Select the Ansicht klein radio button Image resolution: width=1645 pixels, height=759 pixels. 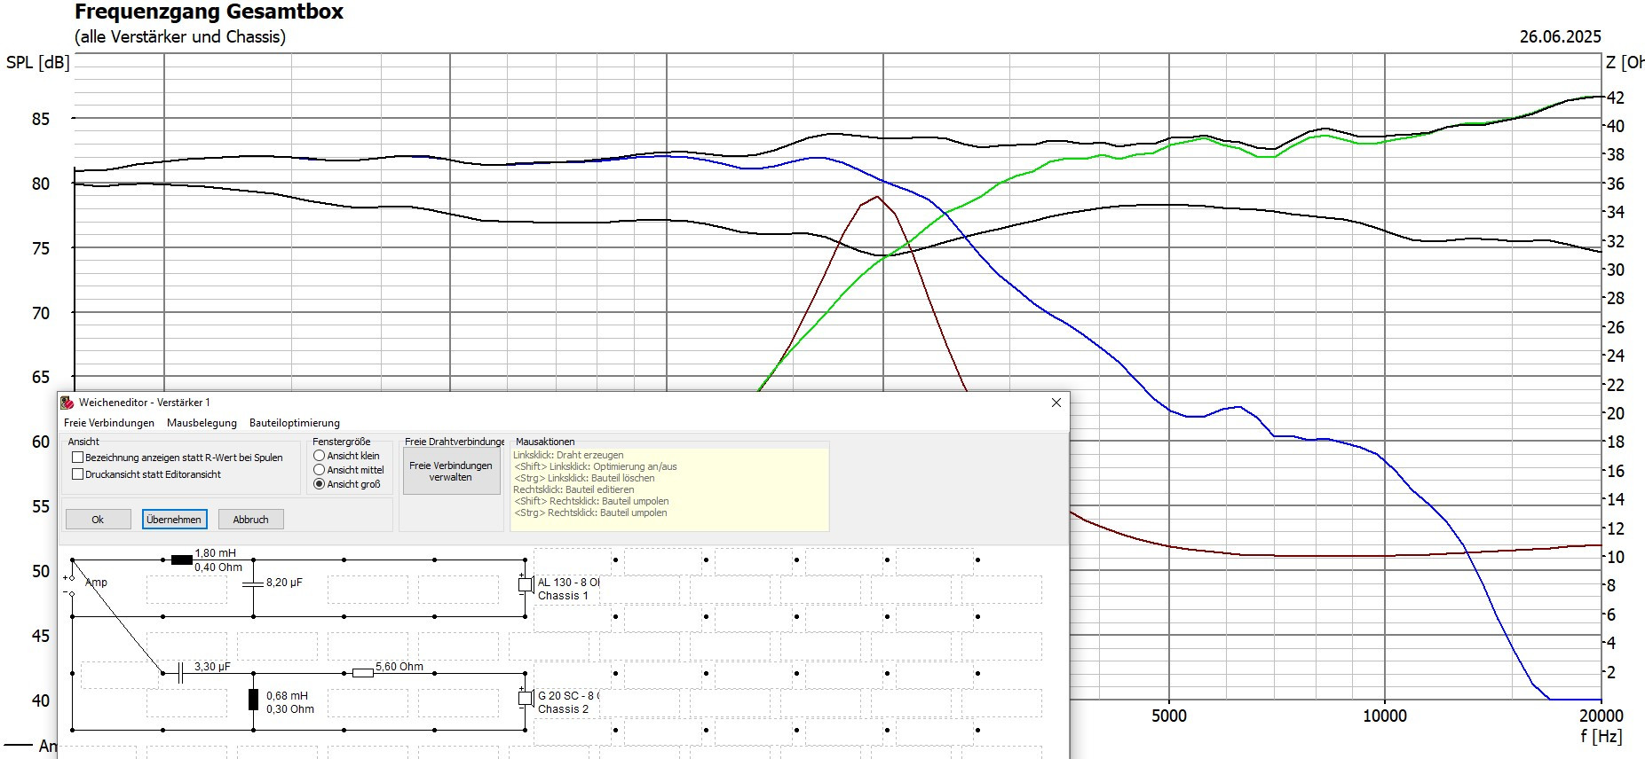319,456
